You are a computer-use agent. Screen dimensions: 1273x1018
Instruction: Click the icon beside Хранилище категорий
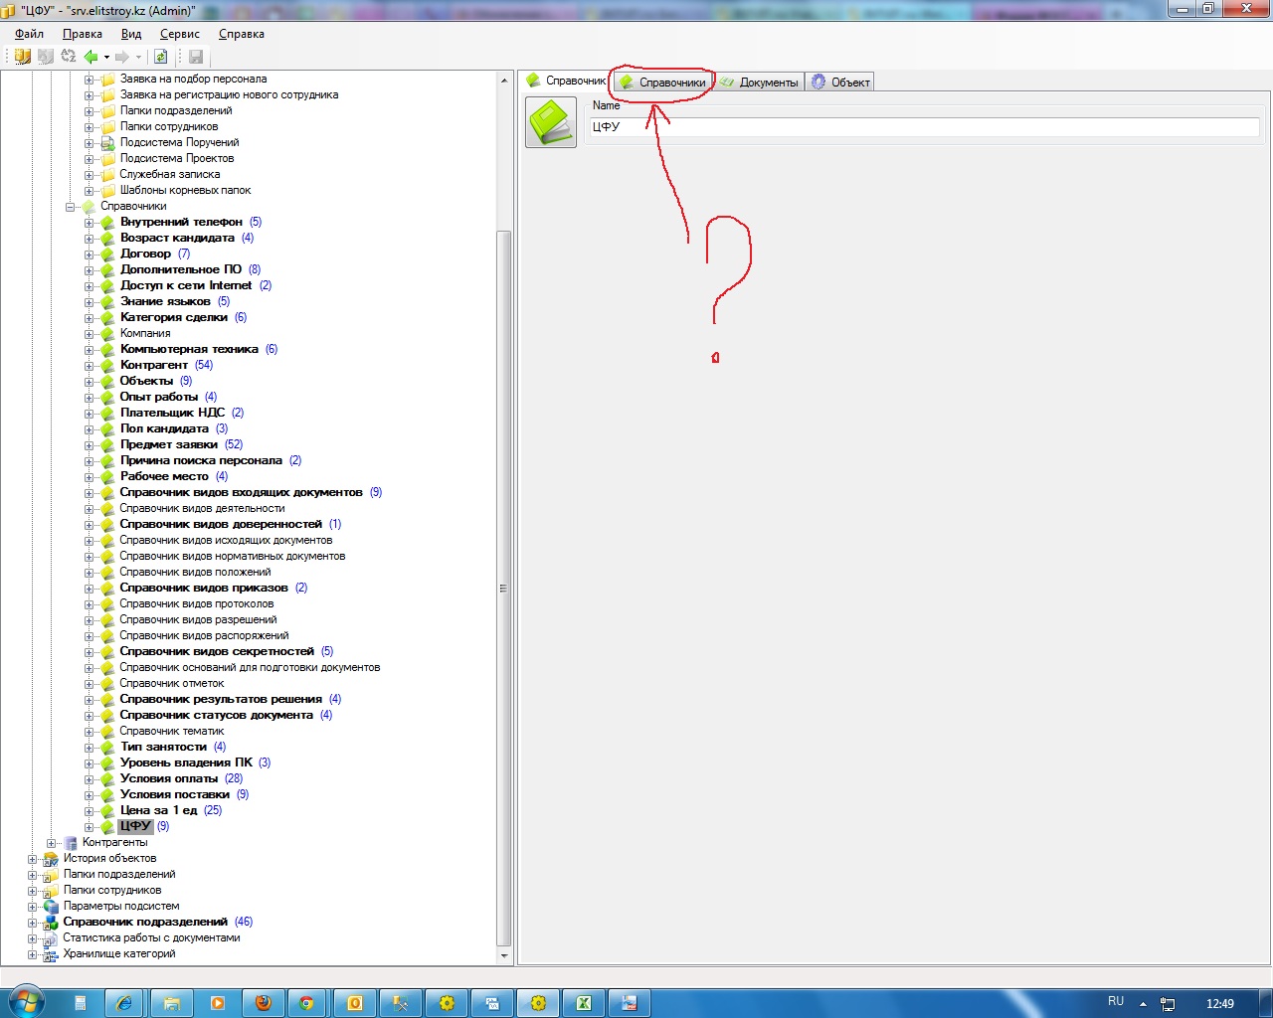point(51,954)
